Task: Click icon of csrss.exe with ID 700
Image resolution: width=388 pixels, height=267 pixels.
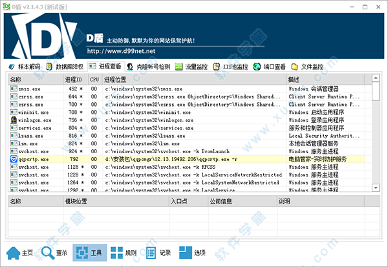Action: click(x=14, y=105)
